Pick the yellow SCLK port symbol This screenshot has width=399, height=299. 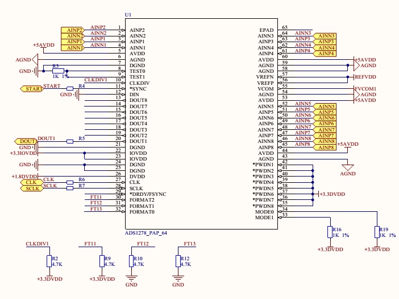(32, 189)
